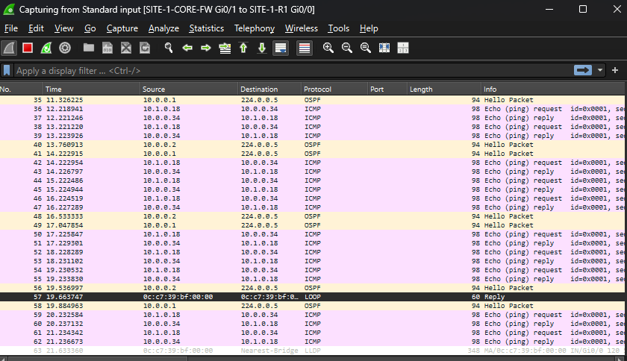Stop the running capture with red square
Screen dimensions: 627x361
(27, 48)
